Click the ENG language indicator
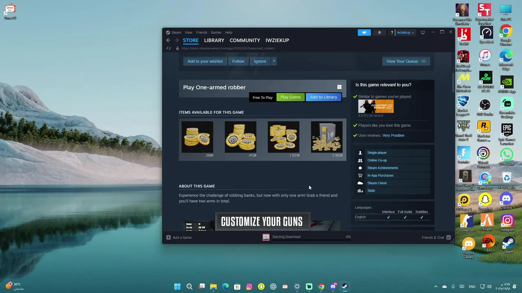Image resolution: width=522 pixels, height=293 pixels. (x=472, y=286)
